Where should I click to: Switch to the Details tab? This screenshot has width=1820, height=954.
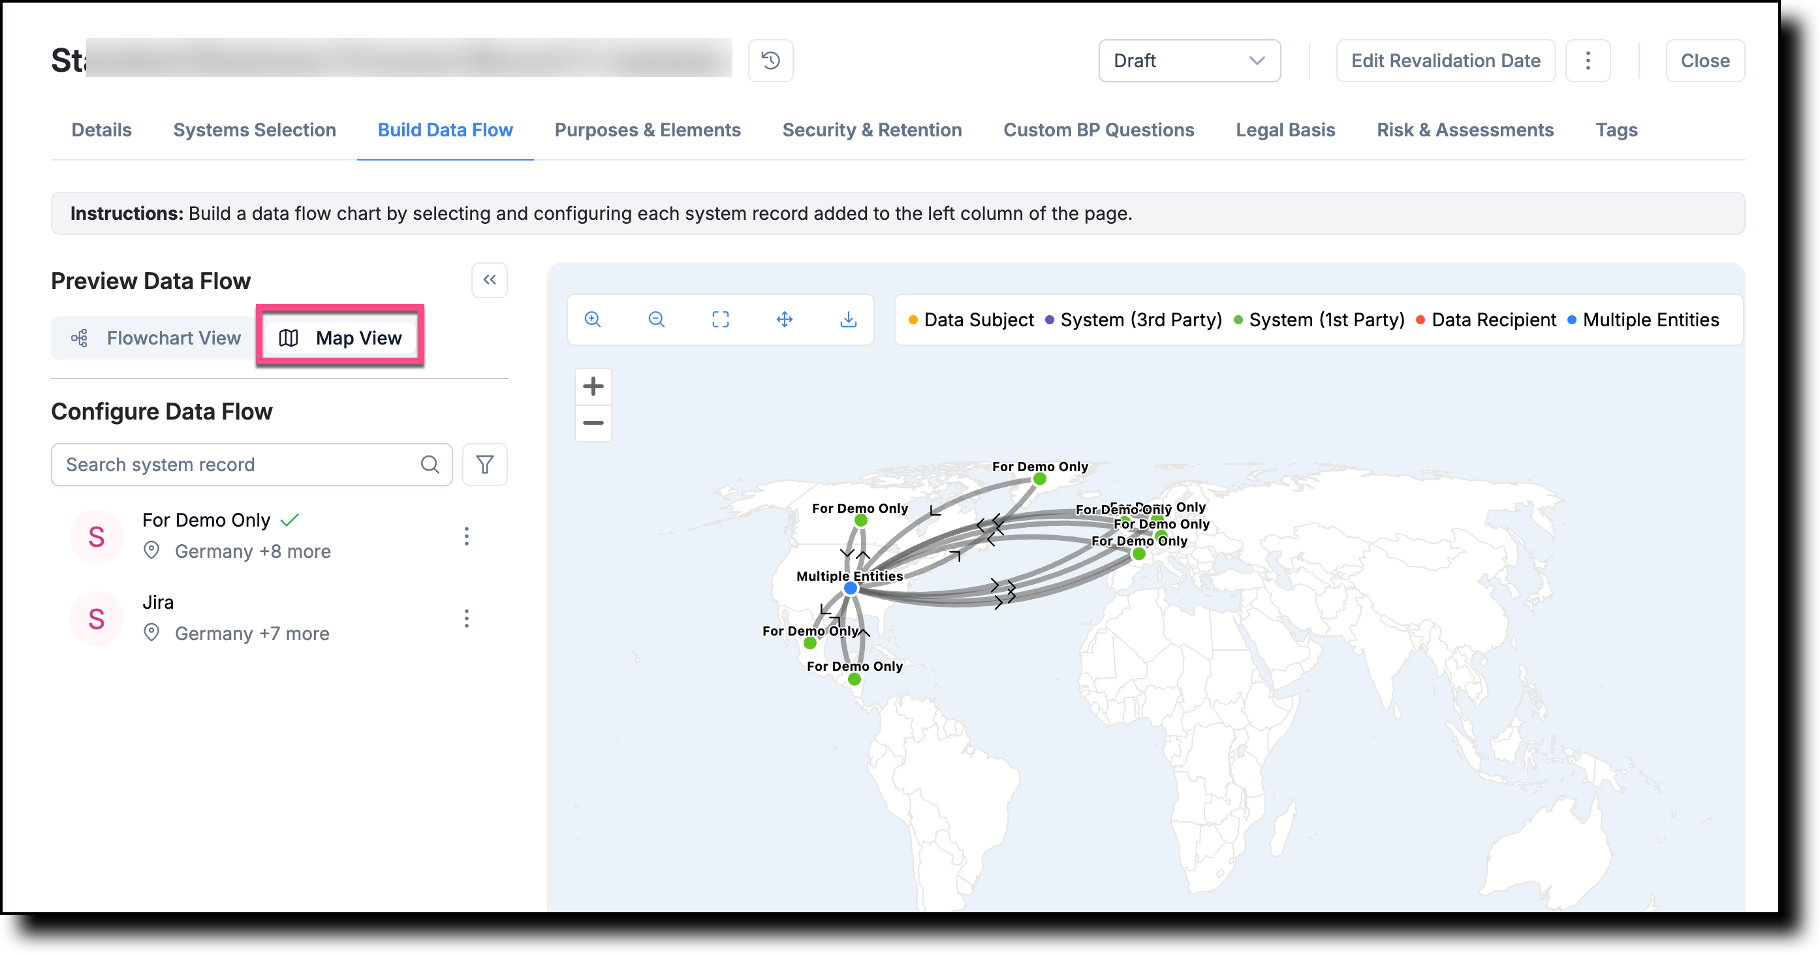tap(102, 130)
